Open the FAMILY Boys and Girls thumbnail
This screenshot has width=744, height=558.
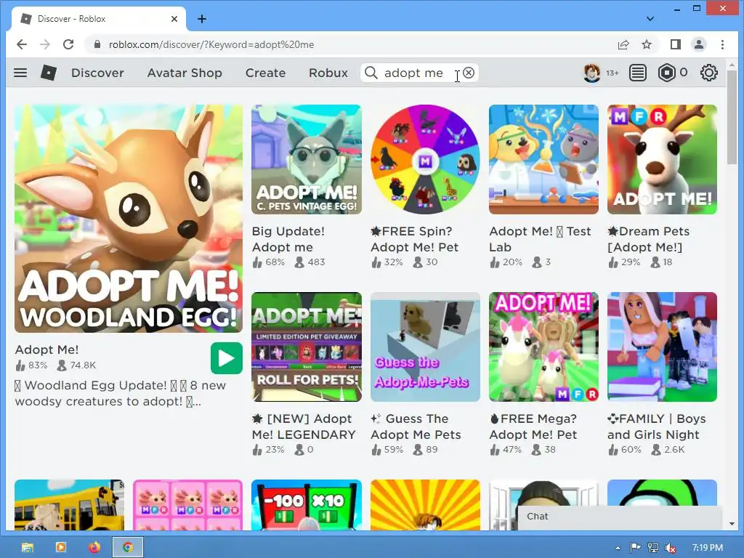pyautogui.click(x=663, y=347)
